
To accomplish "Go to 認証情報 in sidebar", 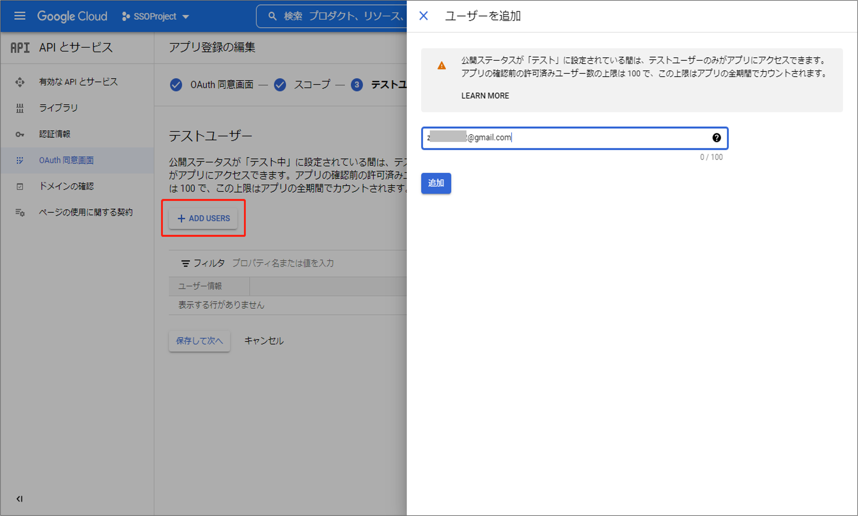I will 54,134.
